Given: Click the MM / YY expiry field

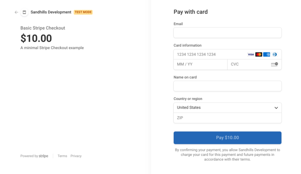Looking at the screenshot, I should pyautogui.click(x=199, y=64).
